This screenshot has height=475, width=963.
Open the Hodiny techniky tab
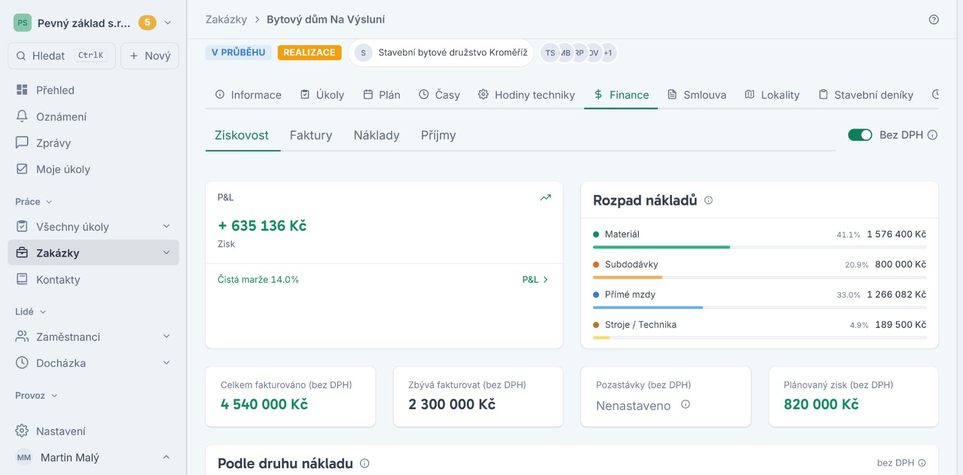526,95
